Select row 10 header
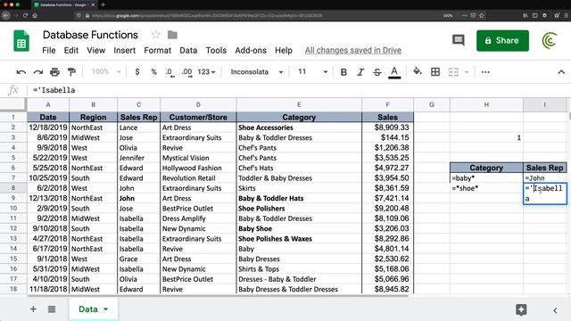Image resolution: width=571 pixels, height=321 pixels. pos(13,208)
